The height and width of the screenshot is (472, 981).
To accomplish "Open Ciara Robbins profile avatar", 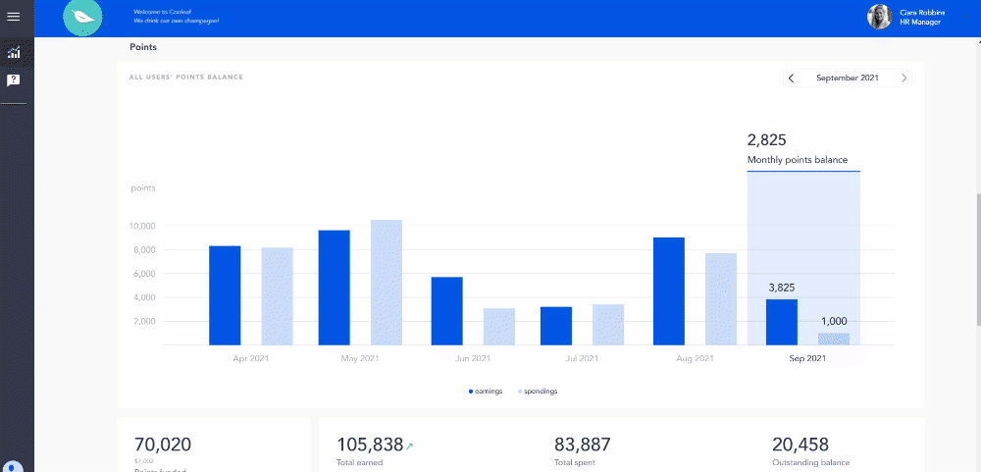I will click(879, 17).
